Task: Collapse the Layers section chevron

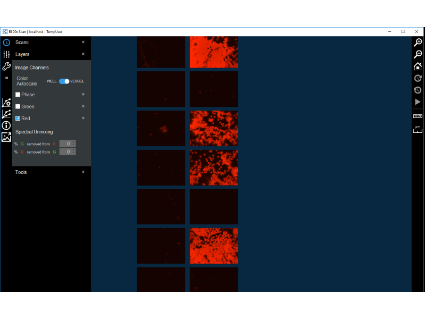Action: coord(83,54)
